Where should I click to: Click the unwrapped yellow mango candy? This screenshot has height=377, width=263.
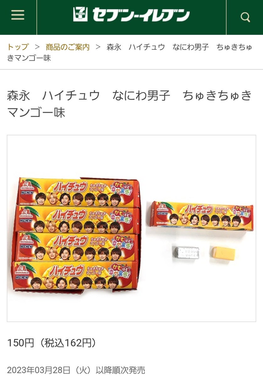222,253
